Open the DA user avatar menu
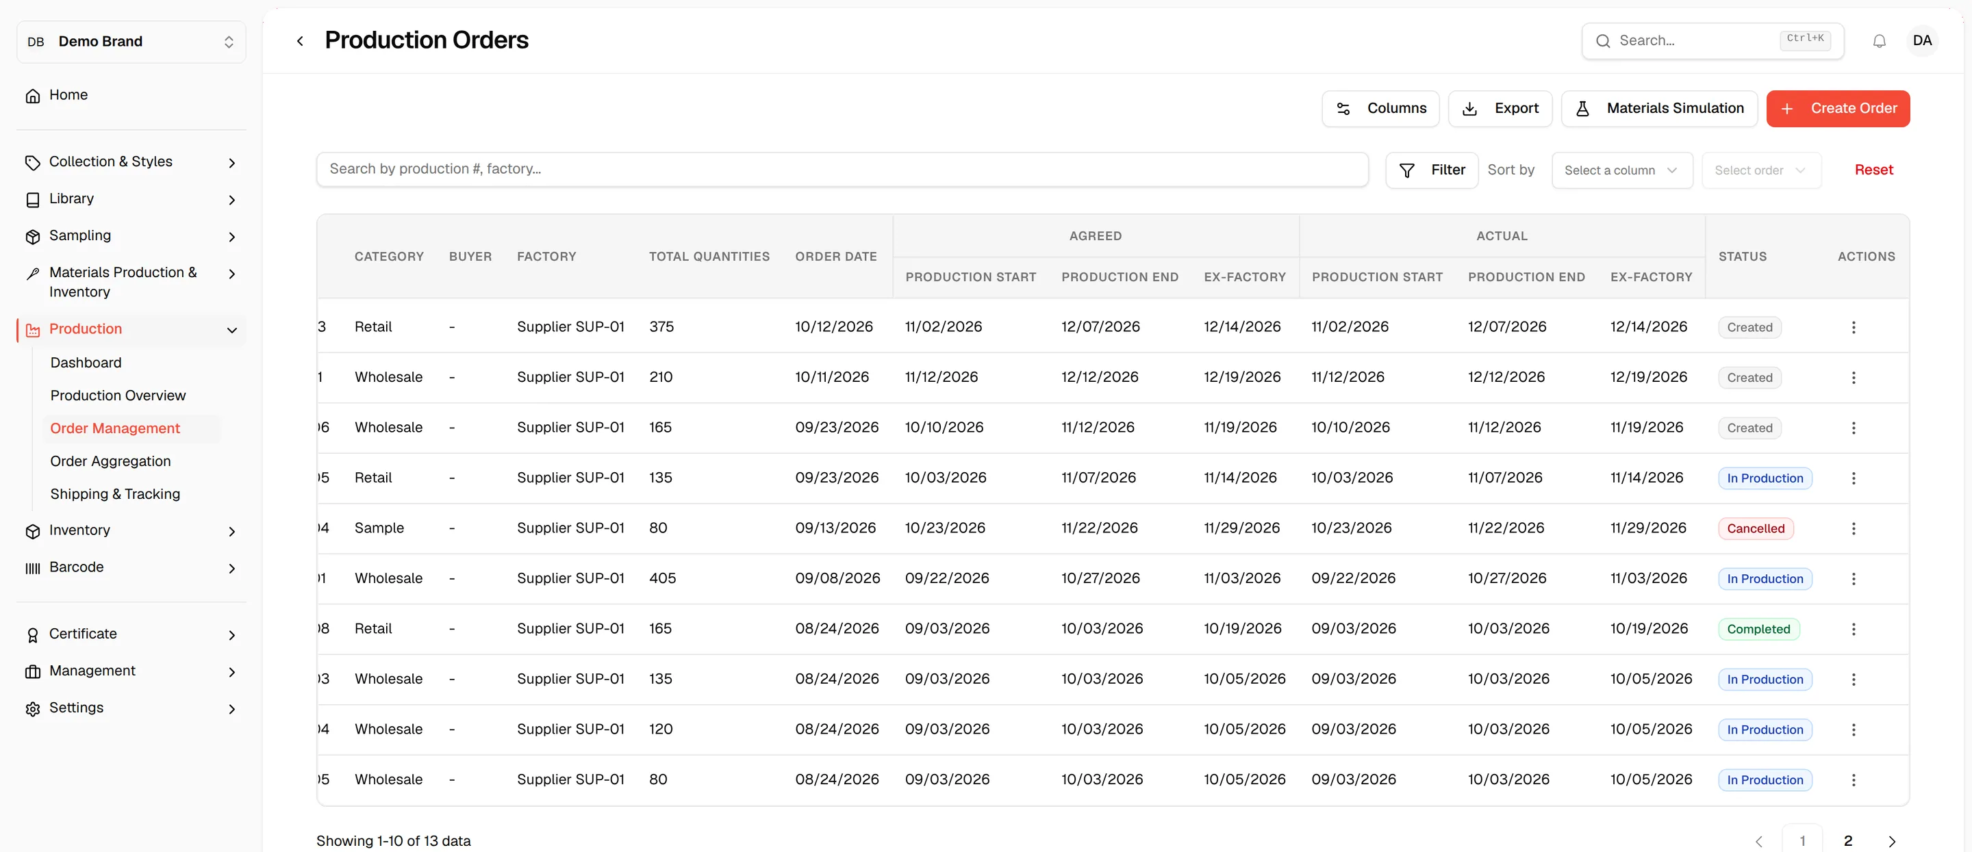 [x=1922, y=40]
